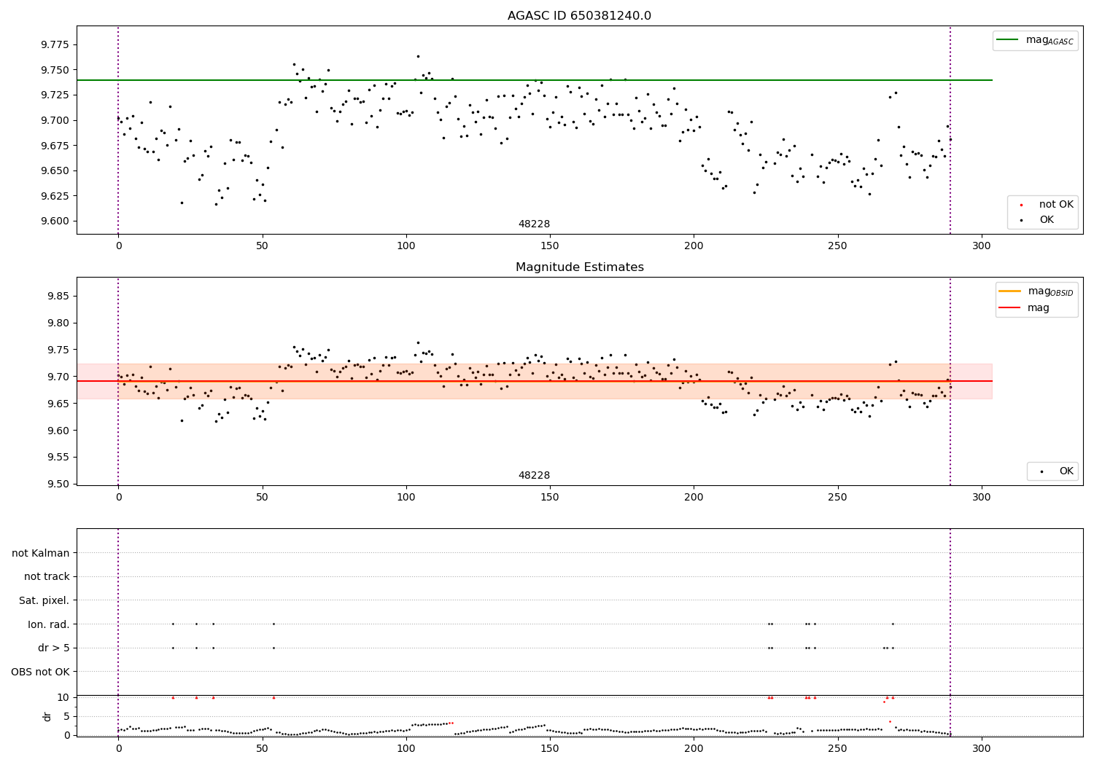Click the 'dr > 5' row label
This screenshot has width=1094, height=765.
click(x=54, y=648)
